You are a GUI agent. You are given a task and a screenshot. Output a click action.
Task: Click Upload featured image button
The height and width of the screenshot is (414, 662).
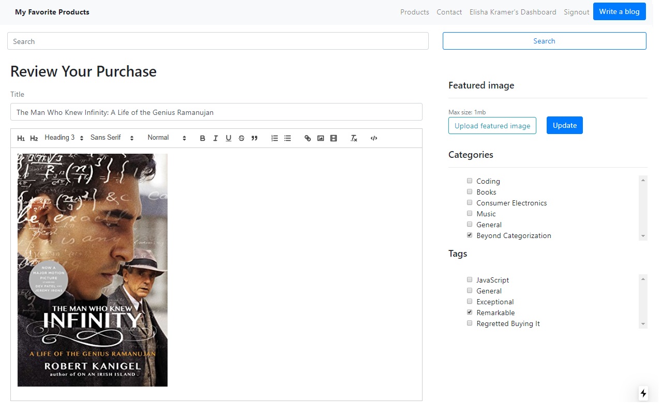pos(492,126)
